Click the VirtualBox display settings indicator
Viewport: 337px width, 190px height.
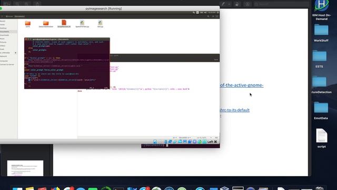tap(185, 141)
